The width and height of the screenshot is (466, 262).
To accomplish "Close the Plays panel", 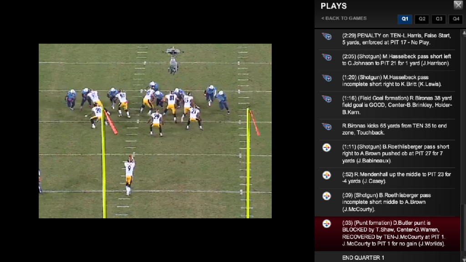I will pyautogui.click(x=458, y=5).
